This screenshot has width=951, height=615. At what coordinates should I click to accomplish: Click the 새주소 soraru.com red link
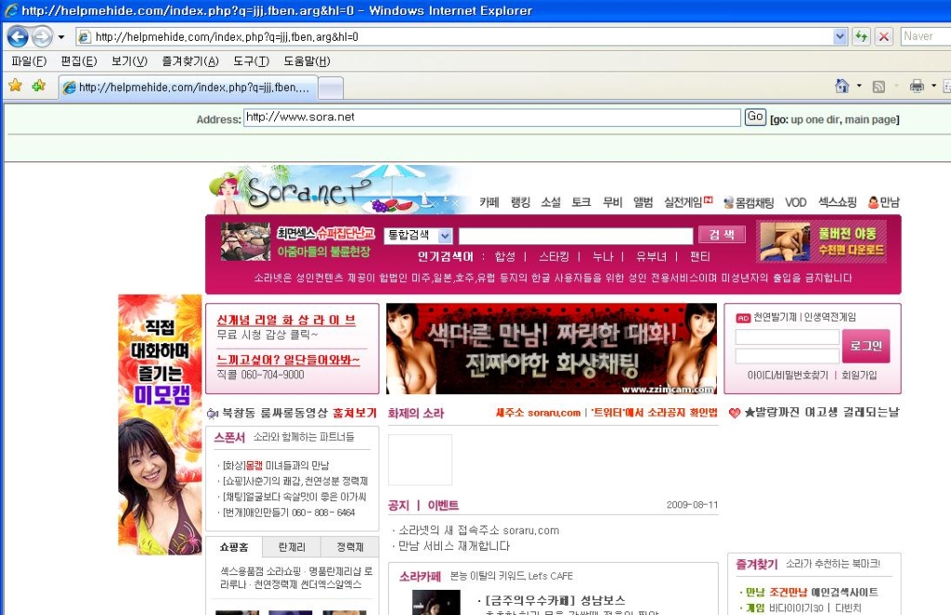click(x=538, y=413)
